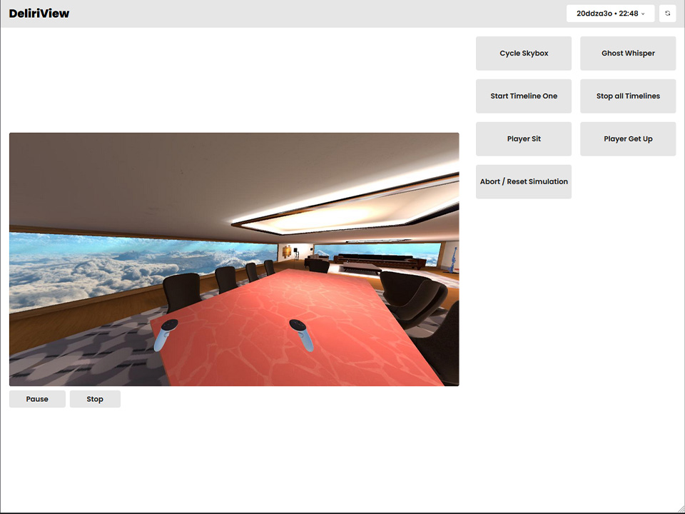685x514 pixels.
Task: Pause the VR stream
Action: pyautogui.click(x=37, y=399)
